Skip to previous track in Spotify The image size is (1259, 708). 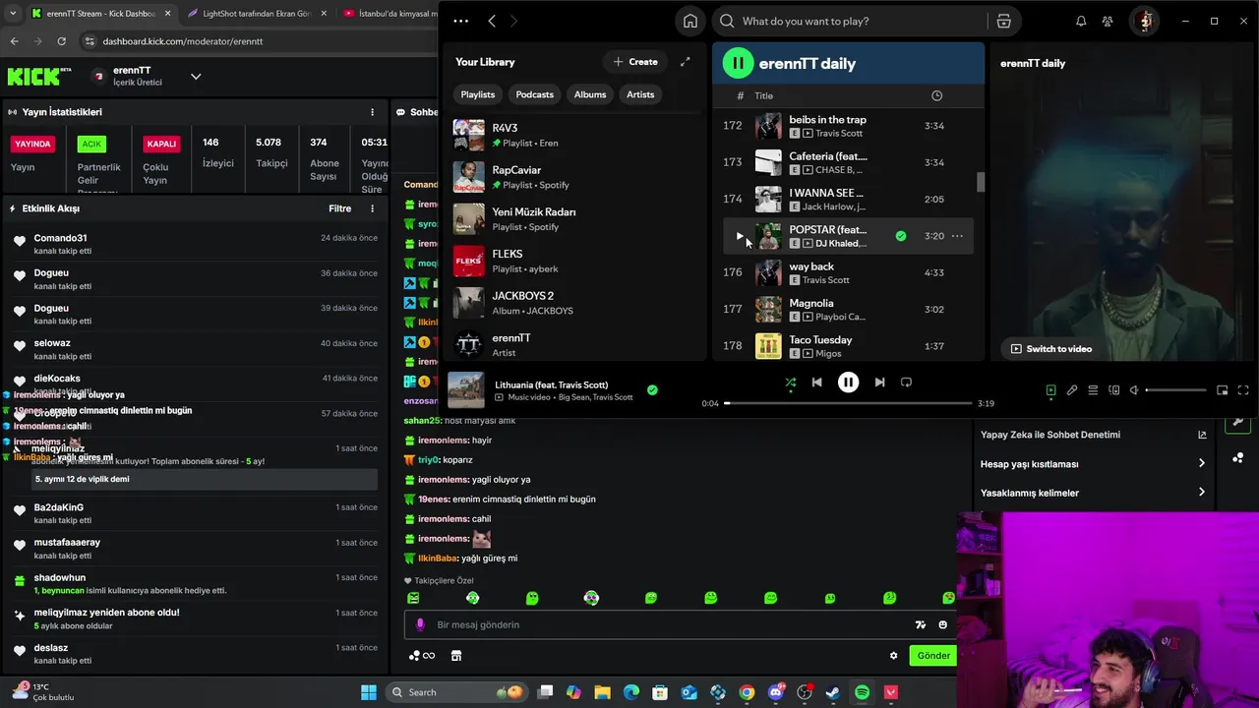click(816, 383)
